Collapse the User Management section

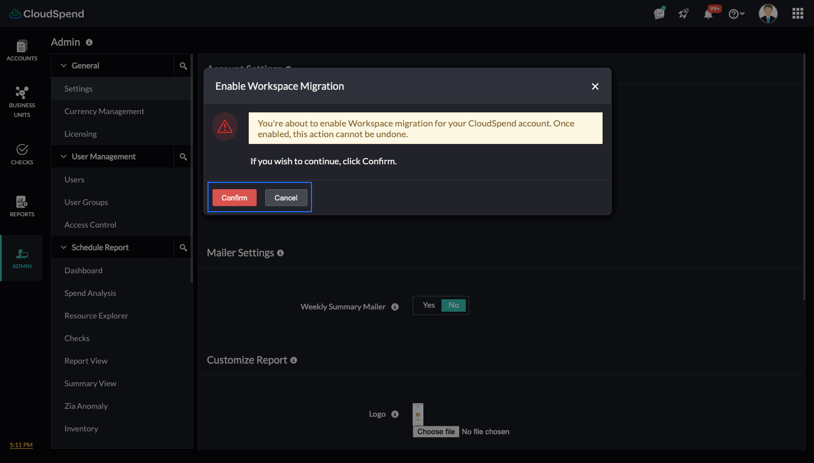(63, 156)
